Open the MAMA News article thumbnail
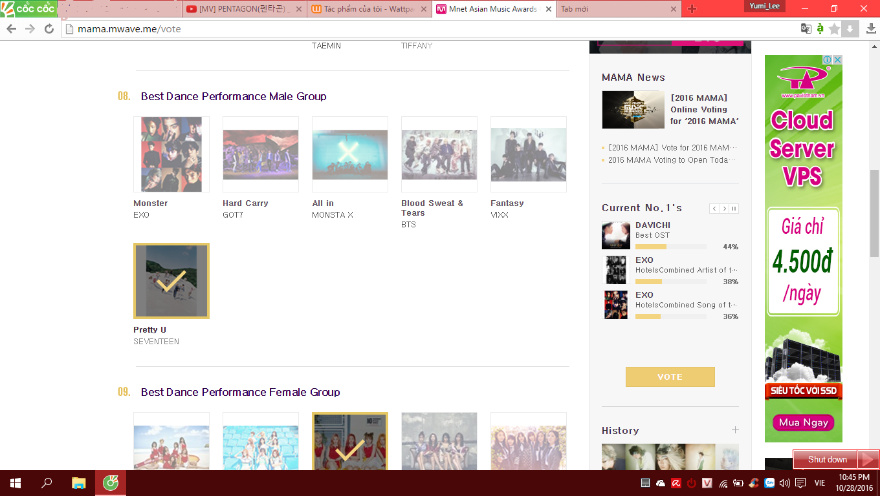The image size is (880, 496). [633, 110]
